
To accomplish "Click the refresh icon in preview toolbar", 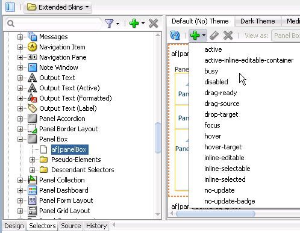I will [175, 36].
